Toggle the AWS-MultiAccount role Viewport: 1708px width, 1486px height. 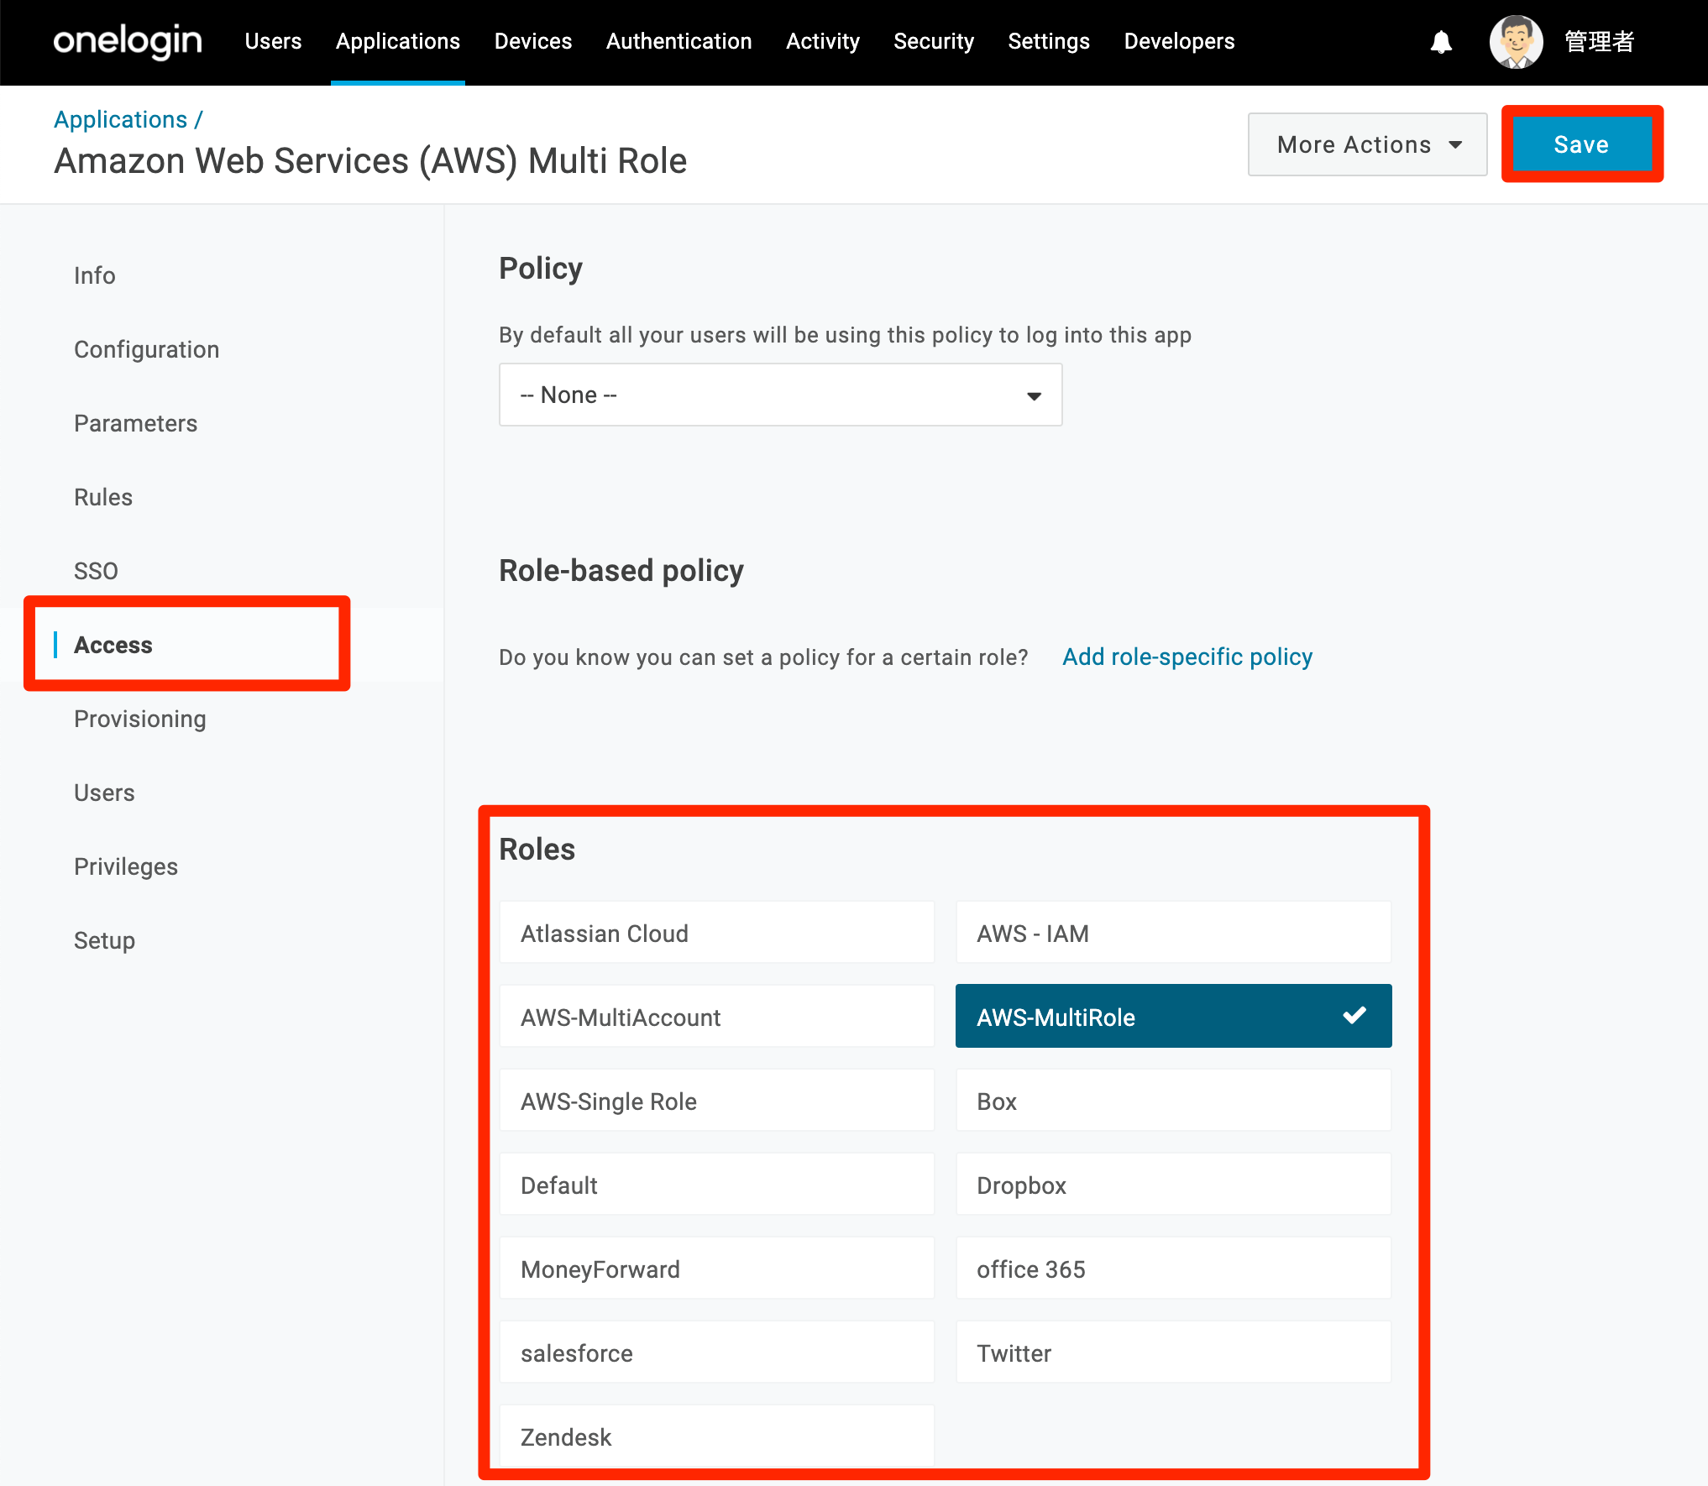(x=716, y=1017)
